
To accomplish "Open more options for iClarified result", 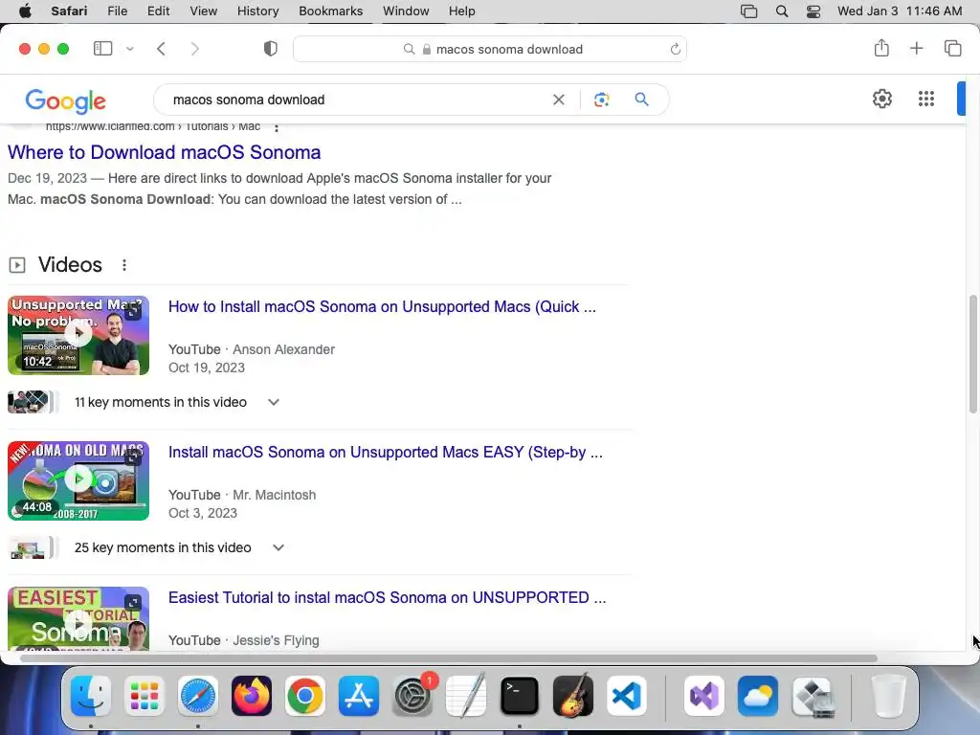I will (277, 127).
